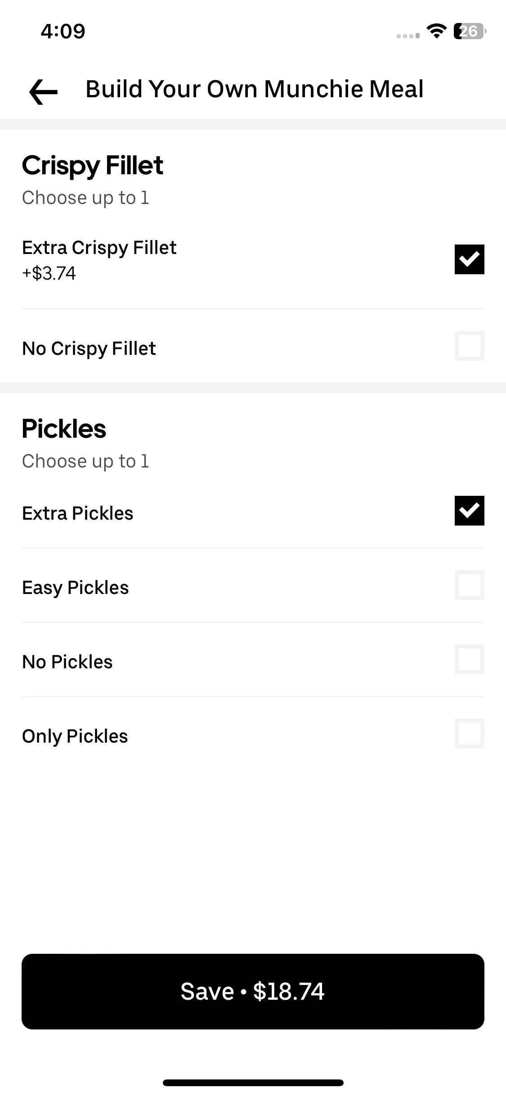Select the Easy Pickles checkbox
506x1097 pixels.
469,585
